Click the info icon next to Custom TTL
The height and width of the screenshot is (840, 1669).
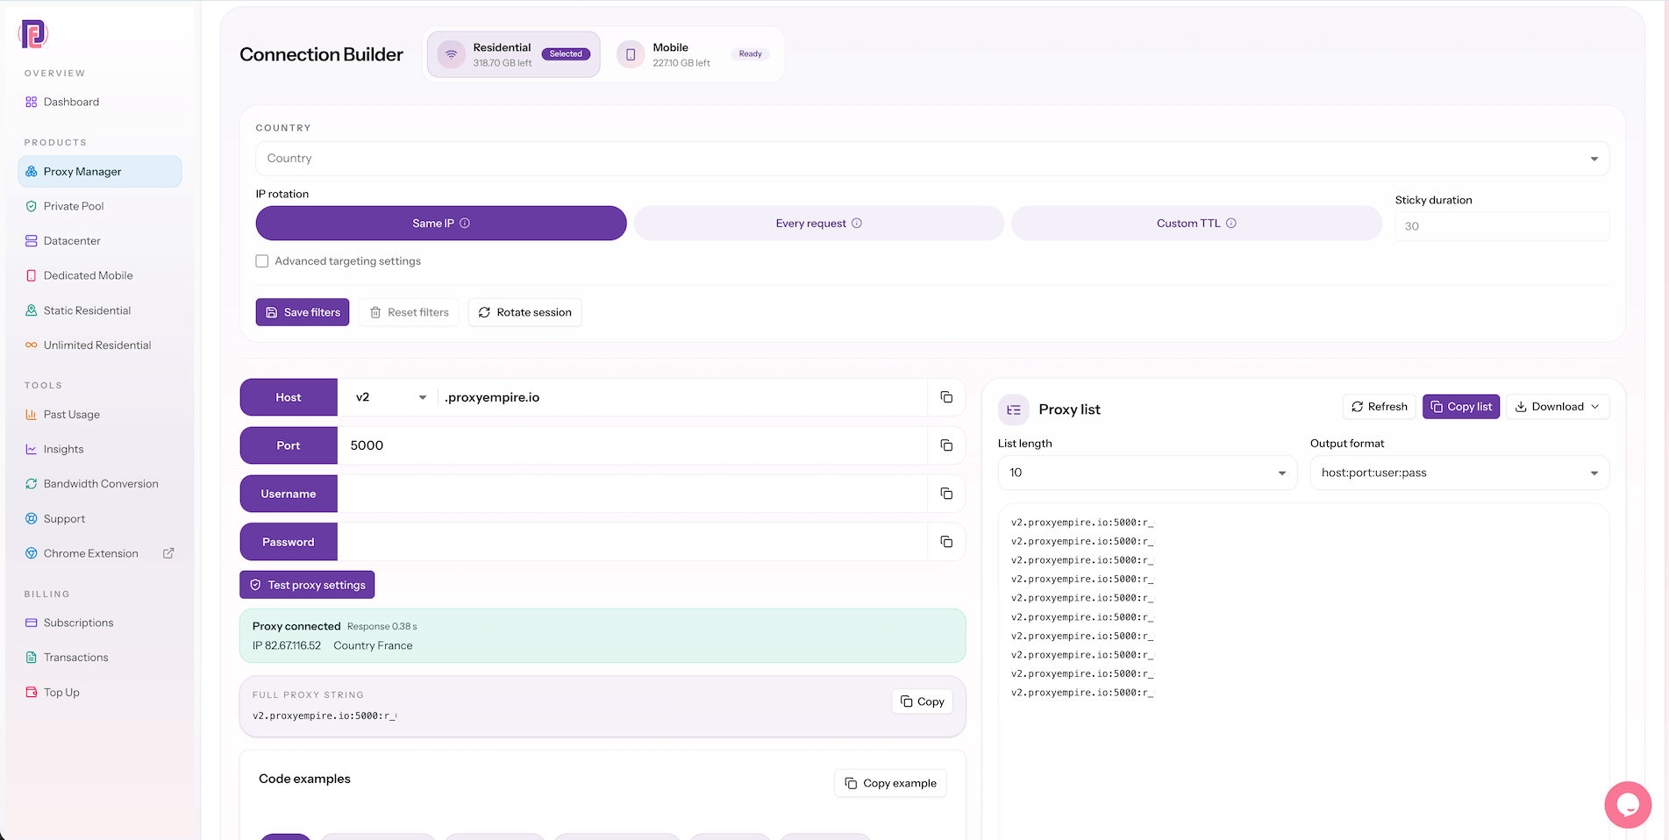coord(1231,224)
